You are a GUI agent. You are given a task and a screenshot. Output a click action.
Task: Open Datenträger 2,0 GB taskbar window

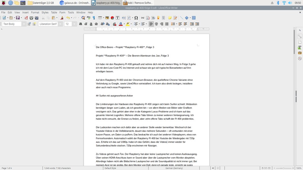(x=41, y=3)
